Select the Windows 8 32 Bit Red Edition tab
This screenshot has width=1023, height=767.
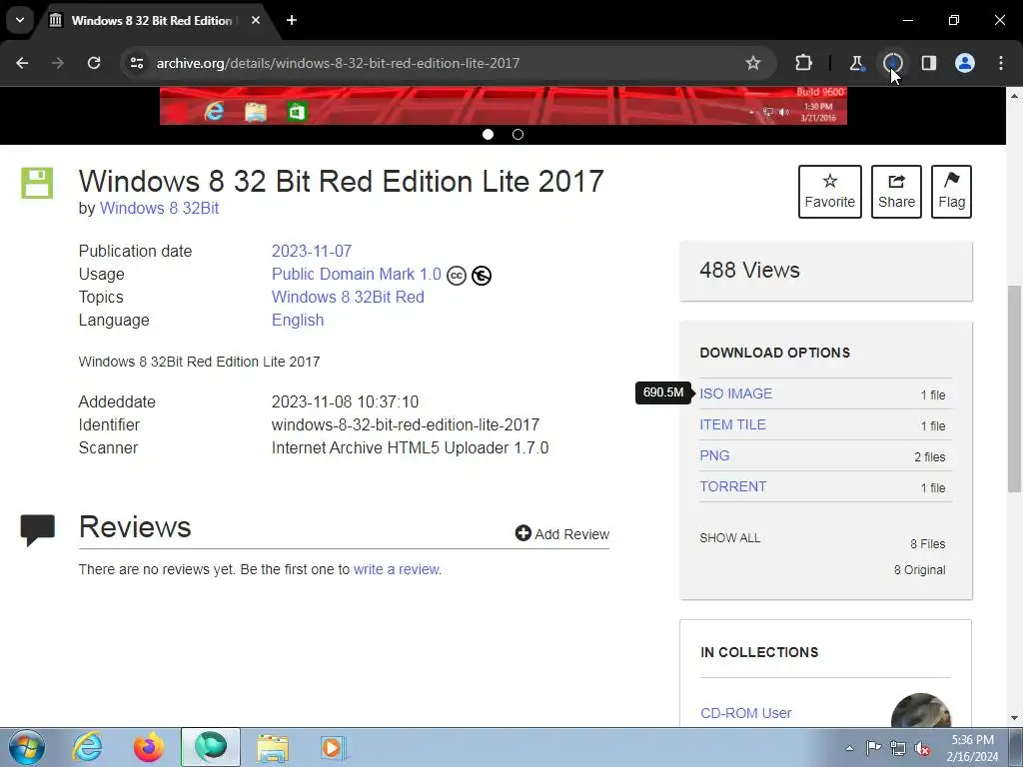(152, 20)
